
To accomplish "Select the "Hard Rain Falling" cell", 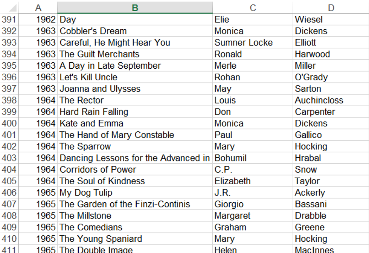I will pyautogui.click(x=135, y=112).
